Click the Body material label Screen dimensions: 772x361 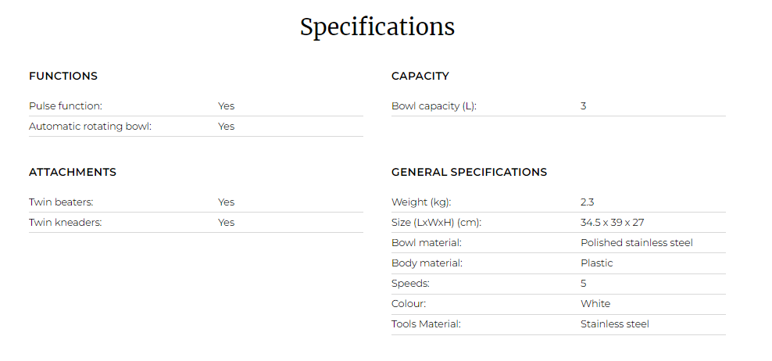[x=427, y=263]
